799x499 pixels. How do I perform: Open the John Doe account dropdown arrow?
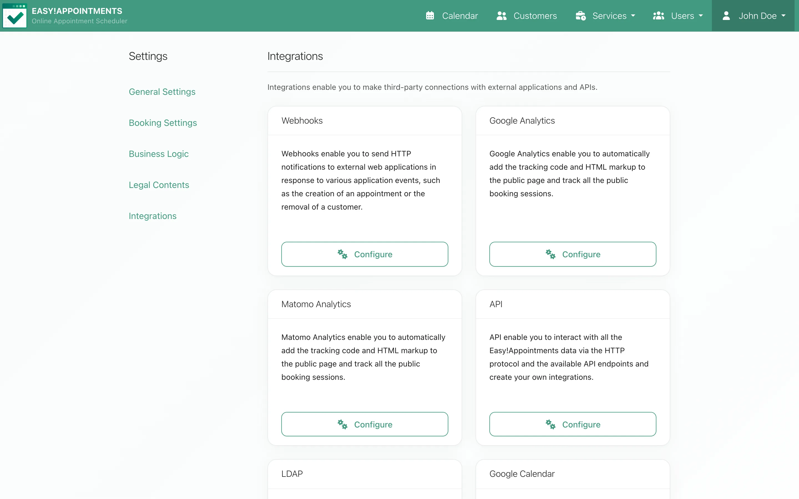tap(783, 16)
